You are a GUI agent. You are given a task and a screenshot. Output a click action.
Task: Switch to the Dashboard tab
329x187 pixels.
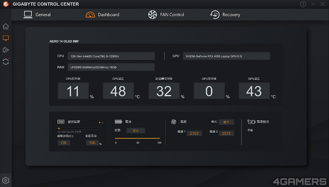point(102,15)
